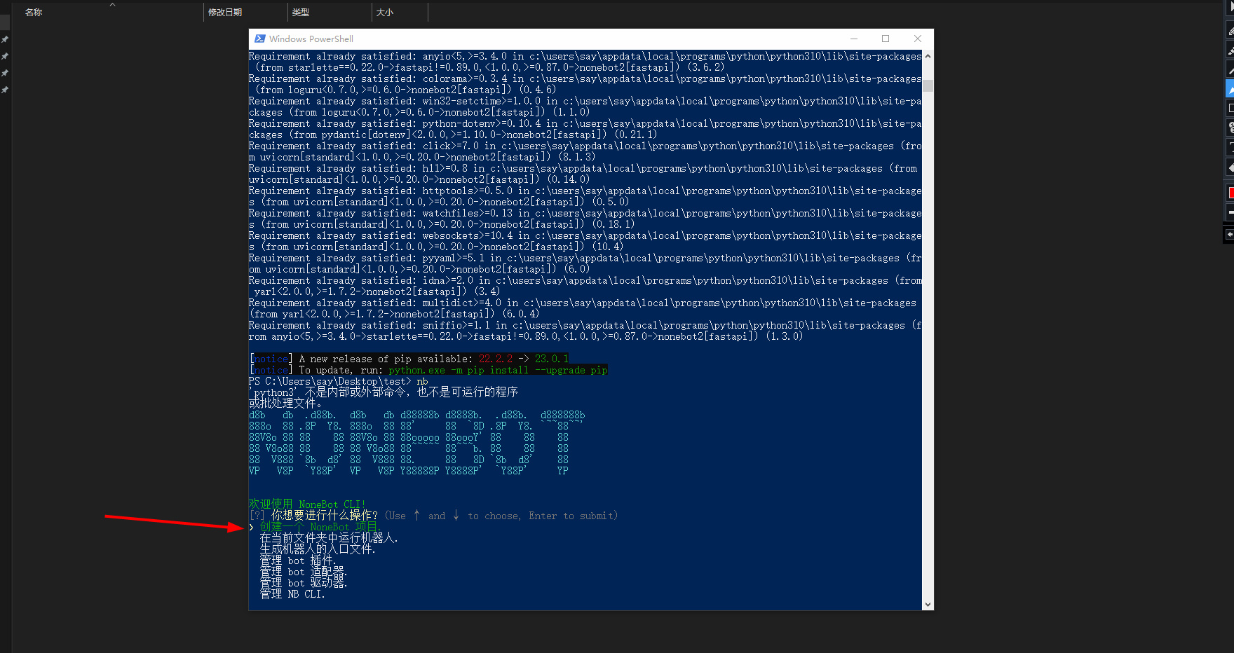
Task: Select option 管理 NB CLI
Action: pyautogui.click(x=292, y=594)
